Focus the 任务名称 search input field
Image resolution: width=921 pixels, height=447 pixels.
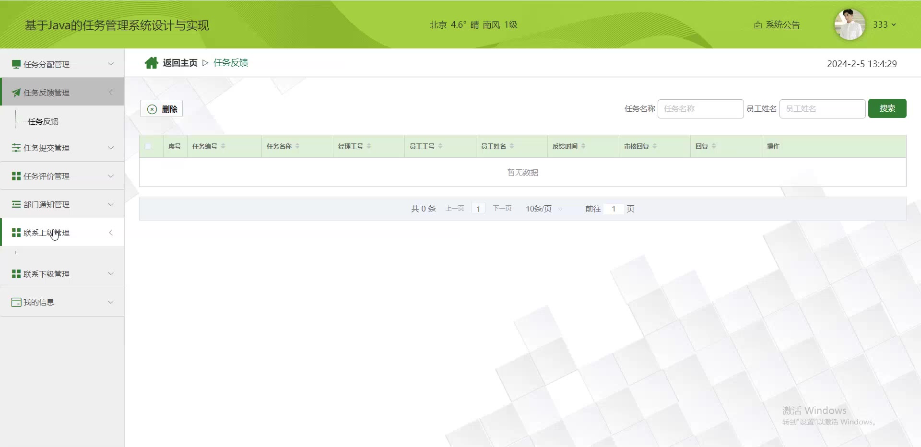point(700,109)
